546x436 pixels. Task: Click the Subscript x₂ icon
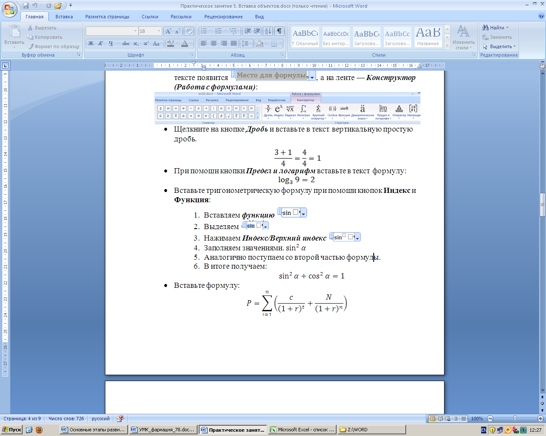[136, 43]
